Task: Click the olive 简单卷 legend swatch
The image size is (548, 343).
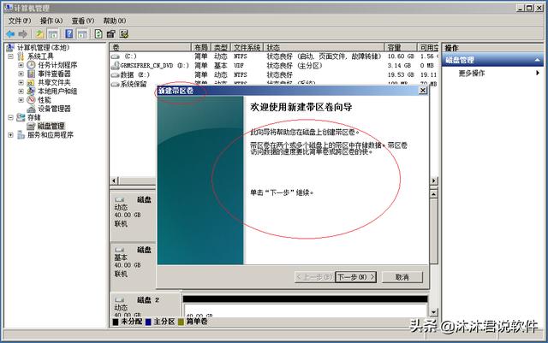Action: (x=181, y=322)
